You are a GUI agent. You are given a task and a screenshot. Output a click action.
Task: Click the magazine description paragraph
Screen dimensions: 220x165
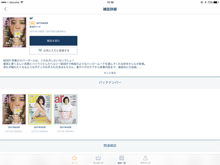74,64
